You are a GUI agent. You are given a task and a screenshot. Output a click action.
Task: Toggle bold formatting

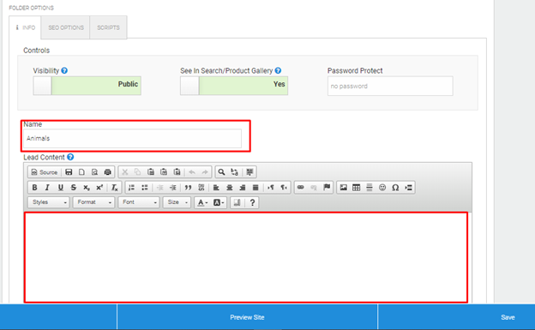(x=34, y=188)
